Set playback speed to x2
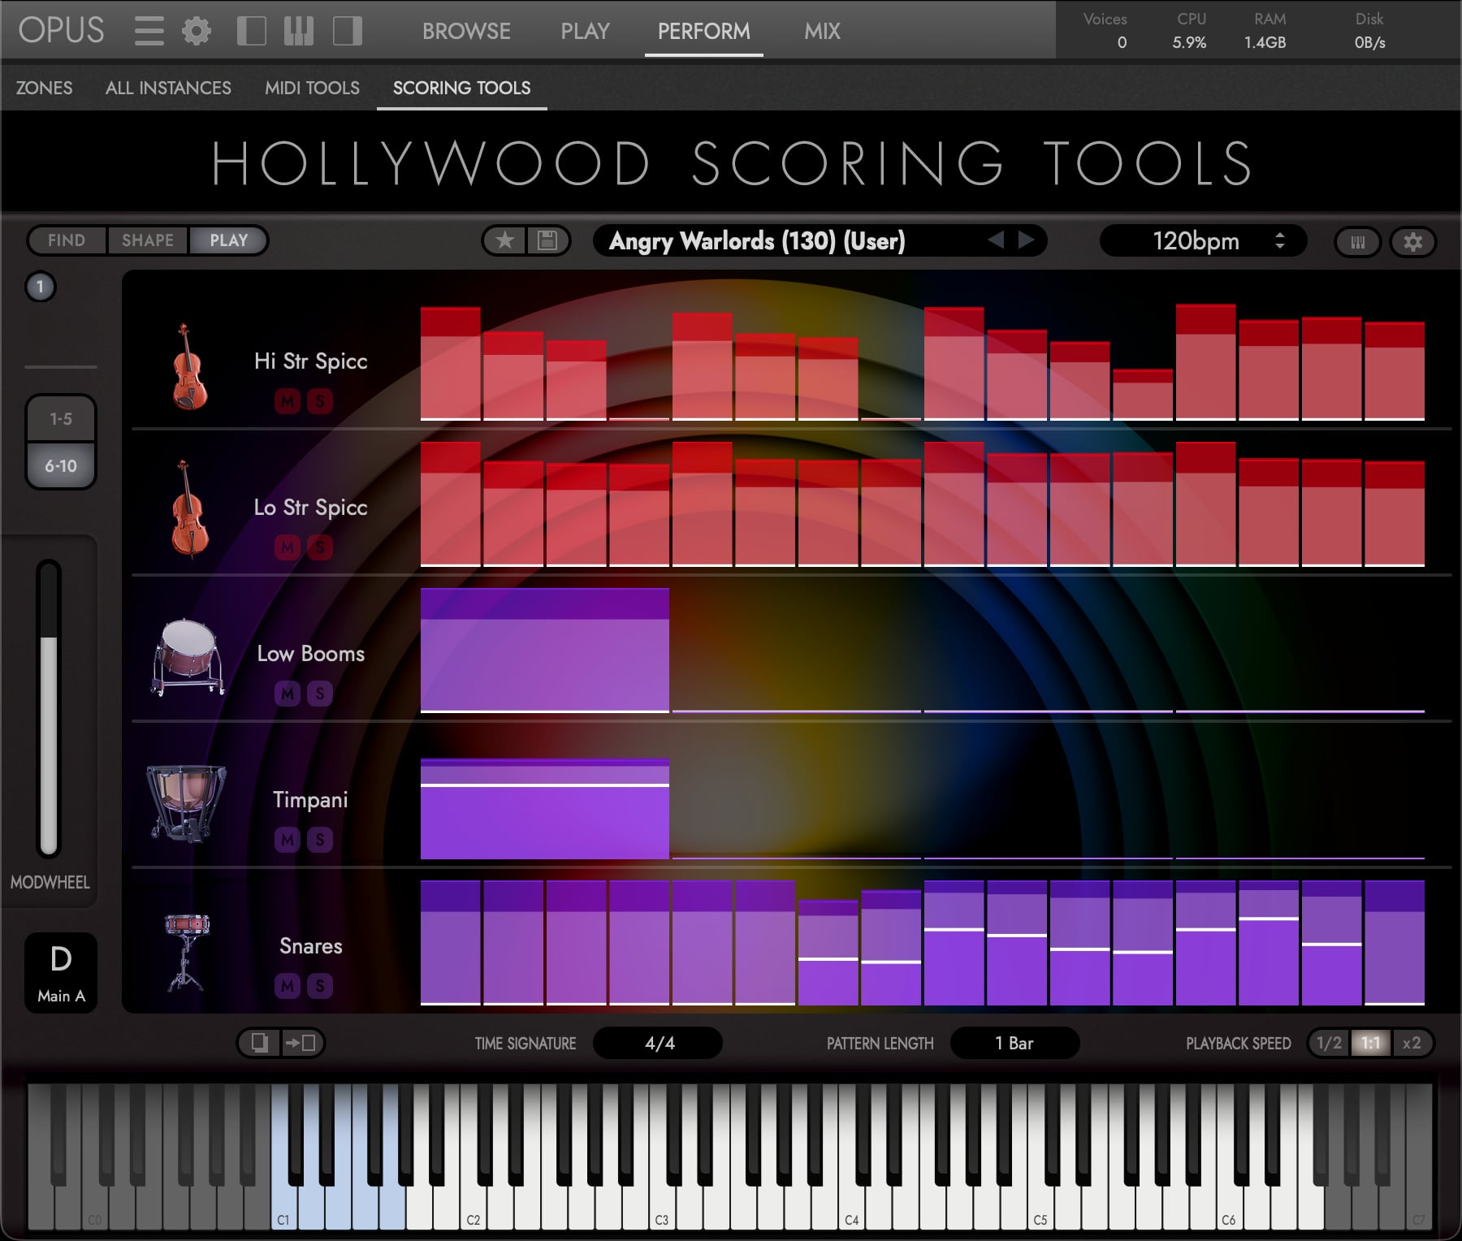Screen dimensions: 1462x1241 1412,1043
